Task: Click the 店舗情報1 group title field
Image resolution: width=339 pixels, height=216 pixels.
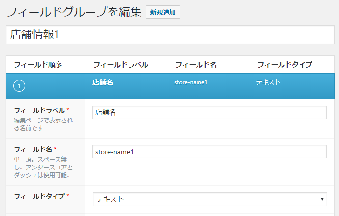Action: (169, 35)
